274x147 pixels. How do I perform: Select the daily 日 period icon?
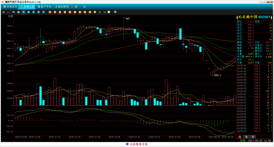[x=23, y=12]
